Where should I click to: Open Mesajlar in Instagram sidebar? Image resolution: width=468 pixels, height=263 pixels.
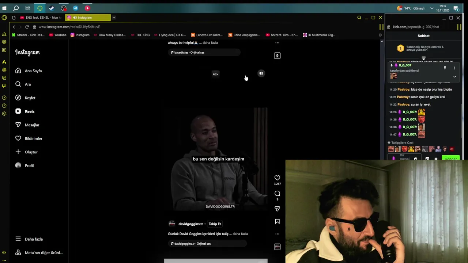point(27,125)
